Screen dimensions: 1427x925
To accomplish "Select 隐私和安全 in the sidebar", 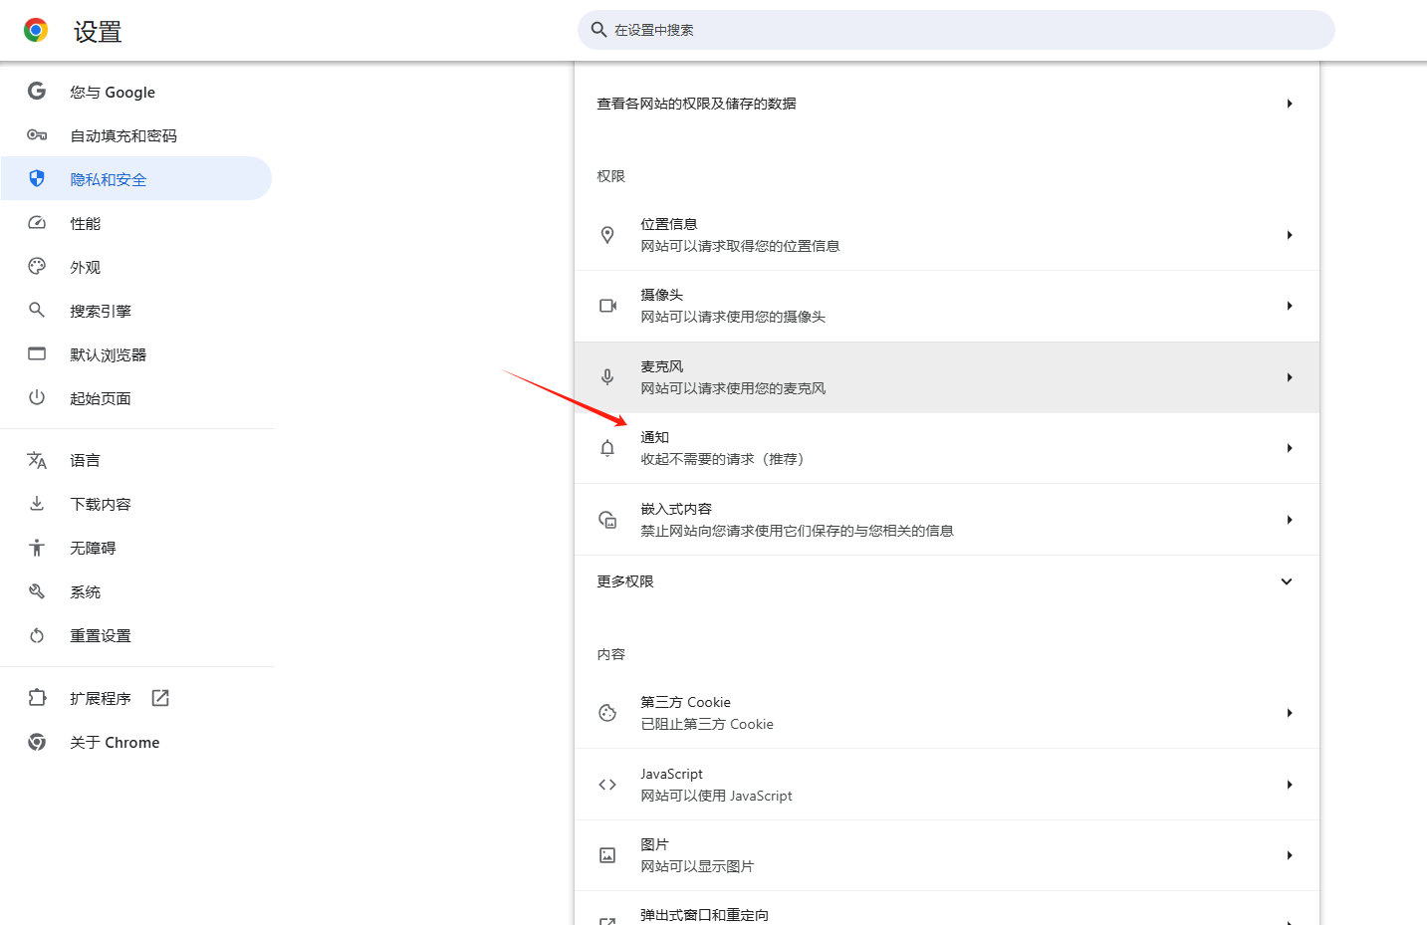I will click(136, 179).
